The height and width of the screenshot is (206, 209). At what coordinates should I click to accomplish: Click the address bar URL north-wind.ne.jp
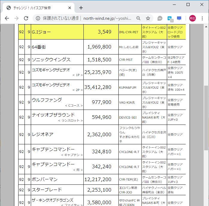tap(107, 18)
